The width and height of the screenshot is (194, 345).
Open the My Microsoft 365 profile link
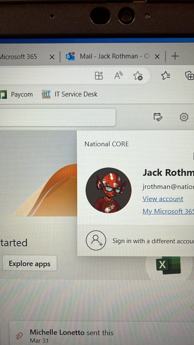168,211
